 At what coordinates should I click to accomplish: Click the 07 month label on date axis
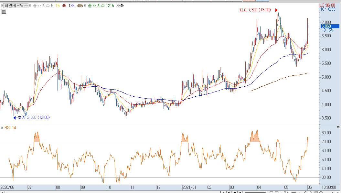(x=30, y=188)
